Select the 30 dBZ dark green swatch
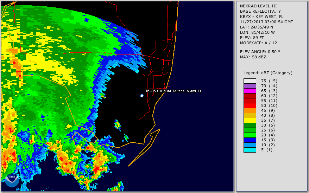Viewport: 309px width, 193px height. click(x=250, y=125)
